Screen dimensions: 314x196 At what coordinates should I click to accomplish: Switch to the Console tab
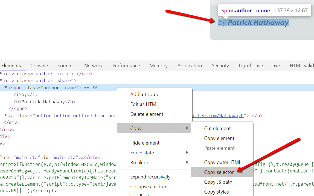point(39,66)
